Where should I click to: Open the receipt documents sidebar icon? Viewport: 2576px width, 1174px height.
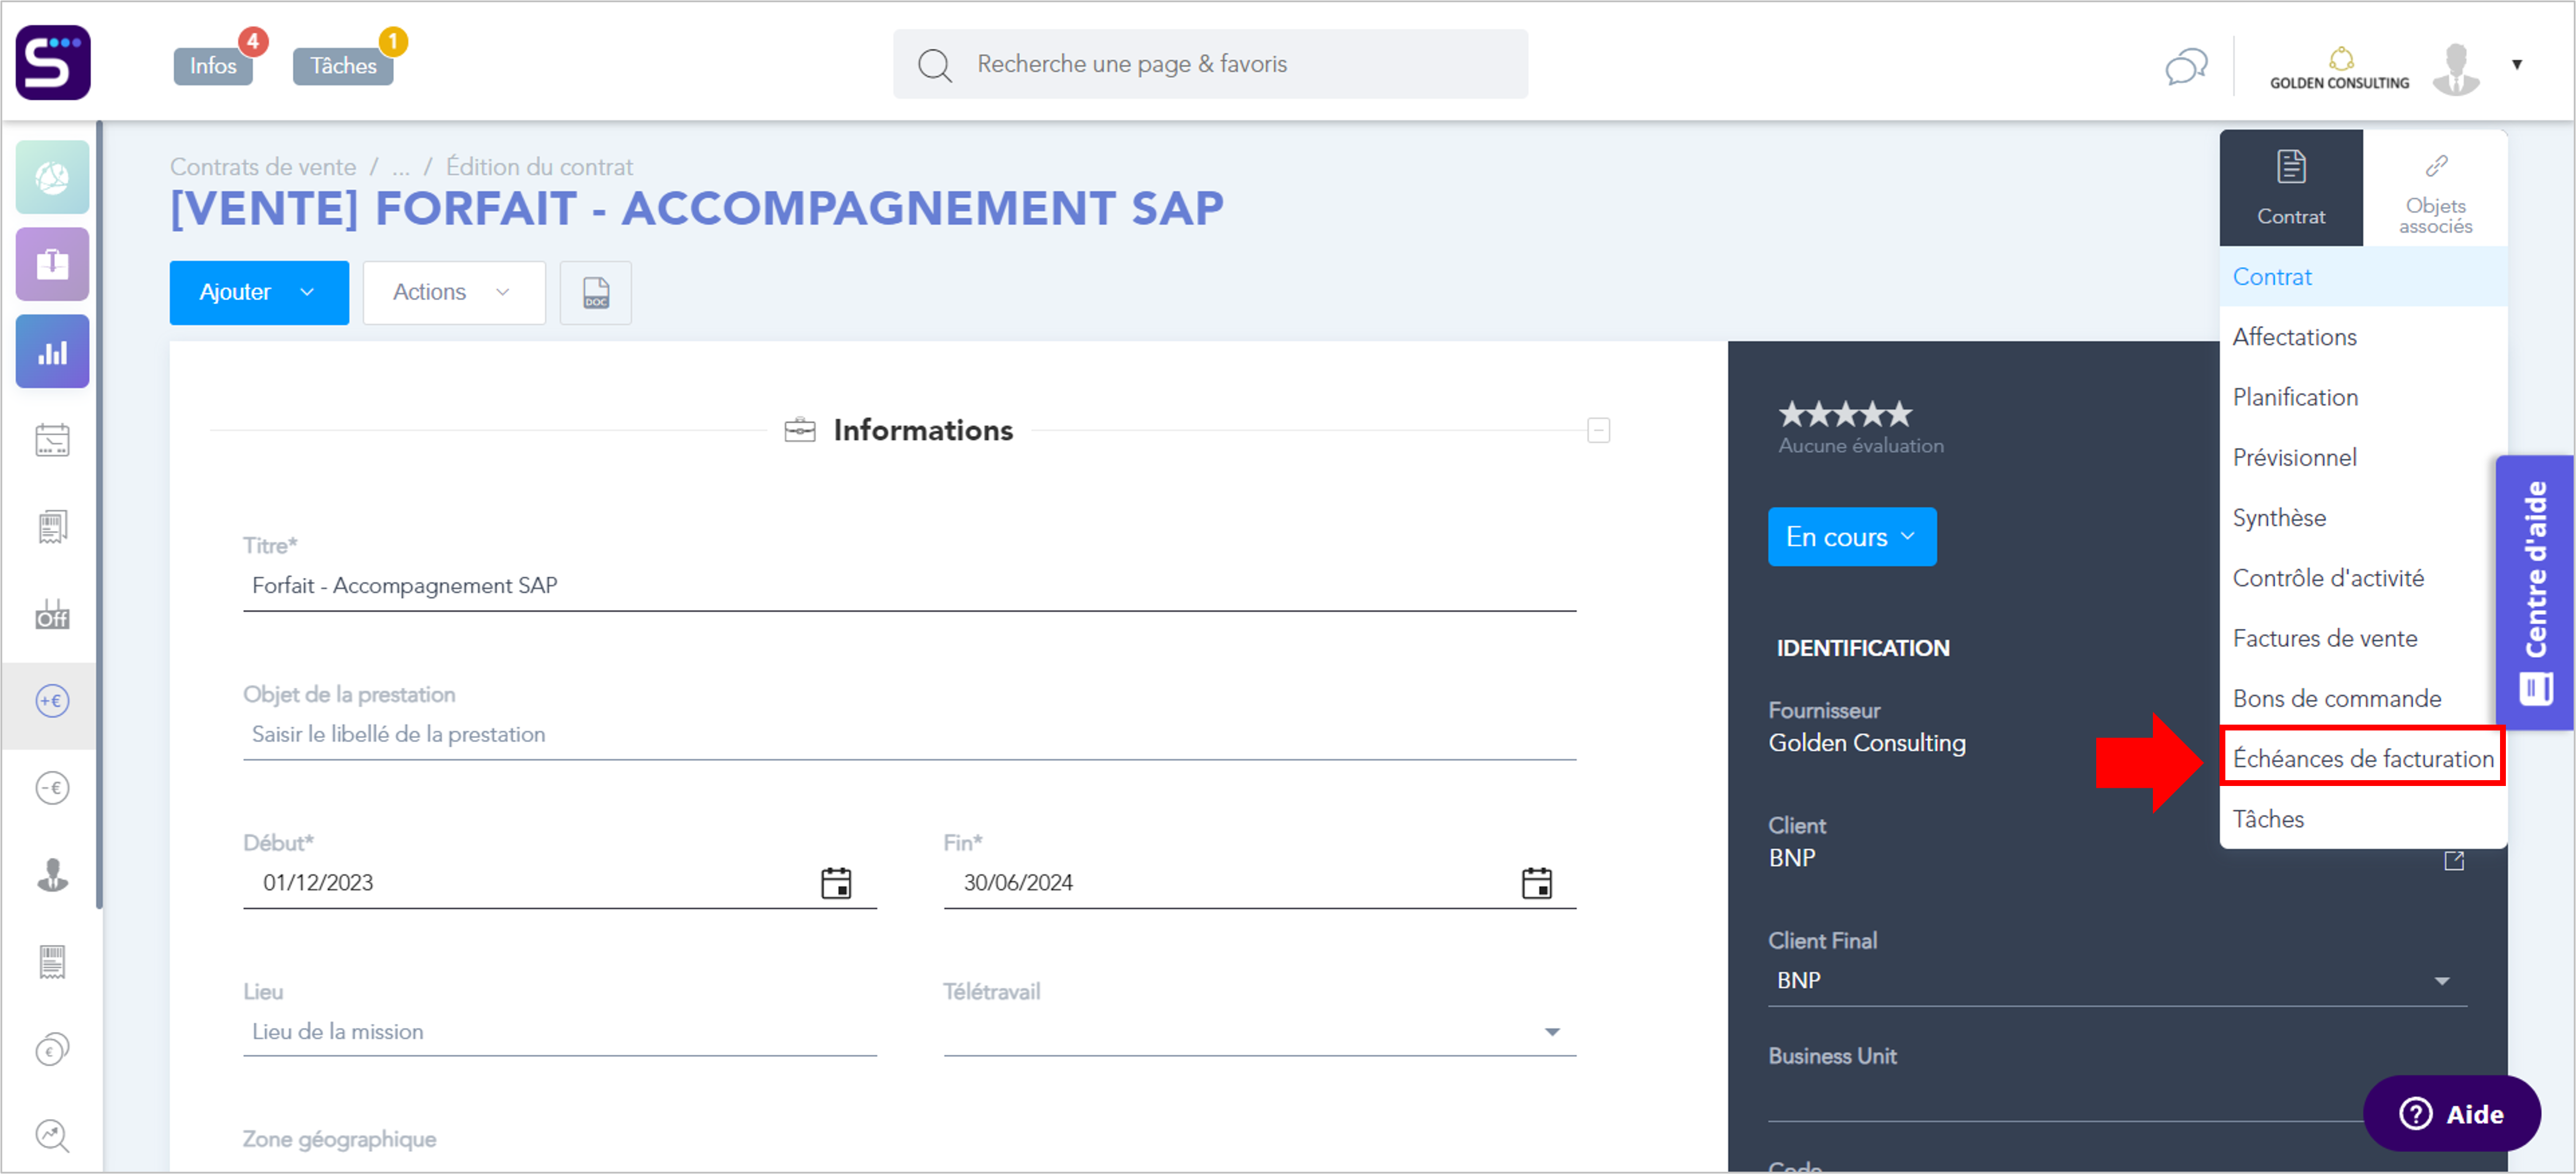(x=53, y=527)
